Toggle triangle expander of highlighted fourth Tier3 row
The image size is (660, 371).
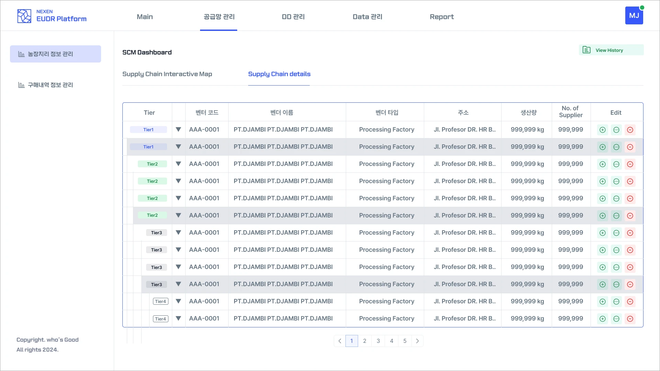pos(178,284)
